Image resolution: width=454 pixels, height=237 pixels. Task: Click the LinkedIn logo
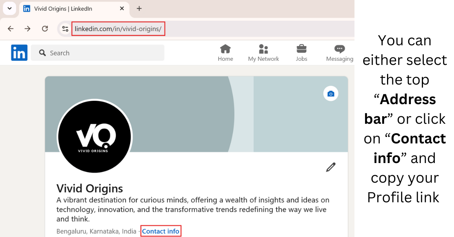tap(19, 53)
